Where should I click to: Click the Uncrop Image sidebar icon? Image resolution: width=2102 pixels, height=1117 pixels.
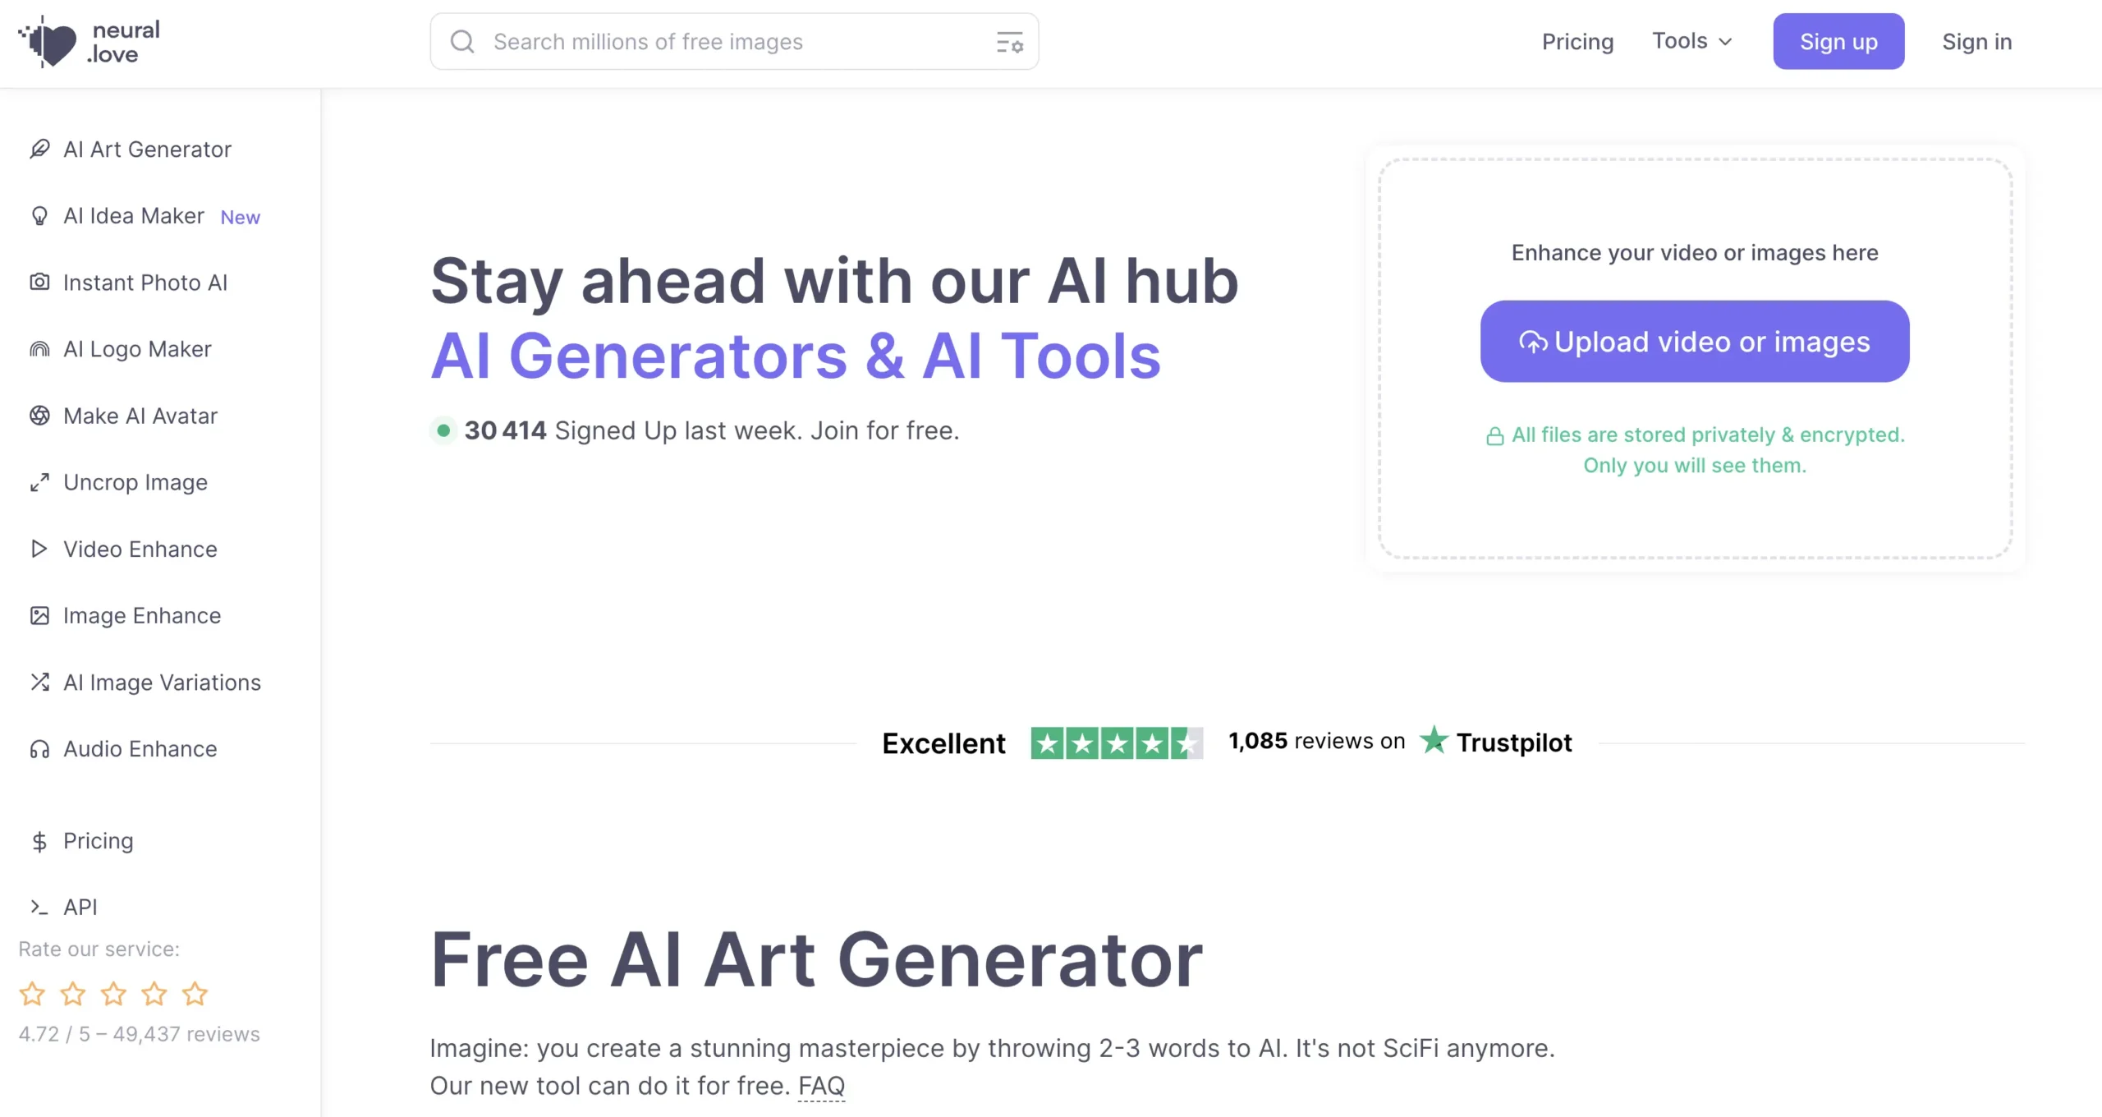tap(40, 481)
